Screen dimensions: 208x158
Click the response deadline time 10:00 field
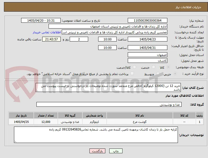pos(107,39)
